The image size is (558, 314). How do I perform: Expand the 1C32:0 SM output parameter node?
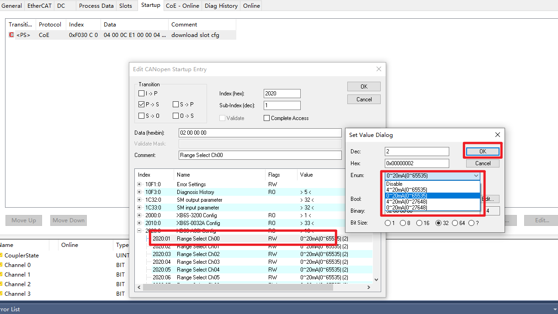[x=139, y=200]
